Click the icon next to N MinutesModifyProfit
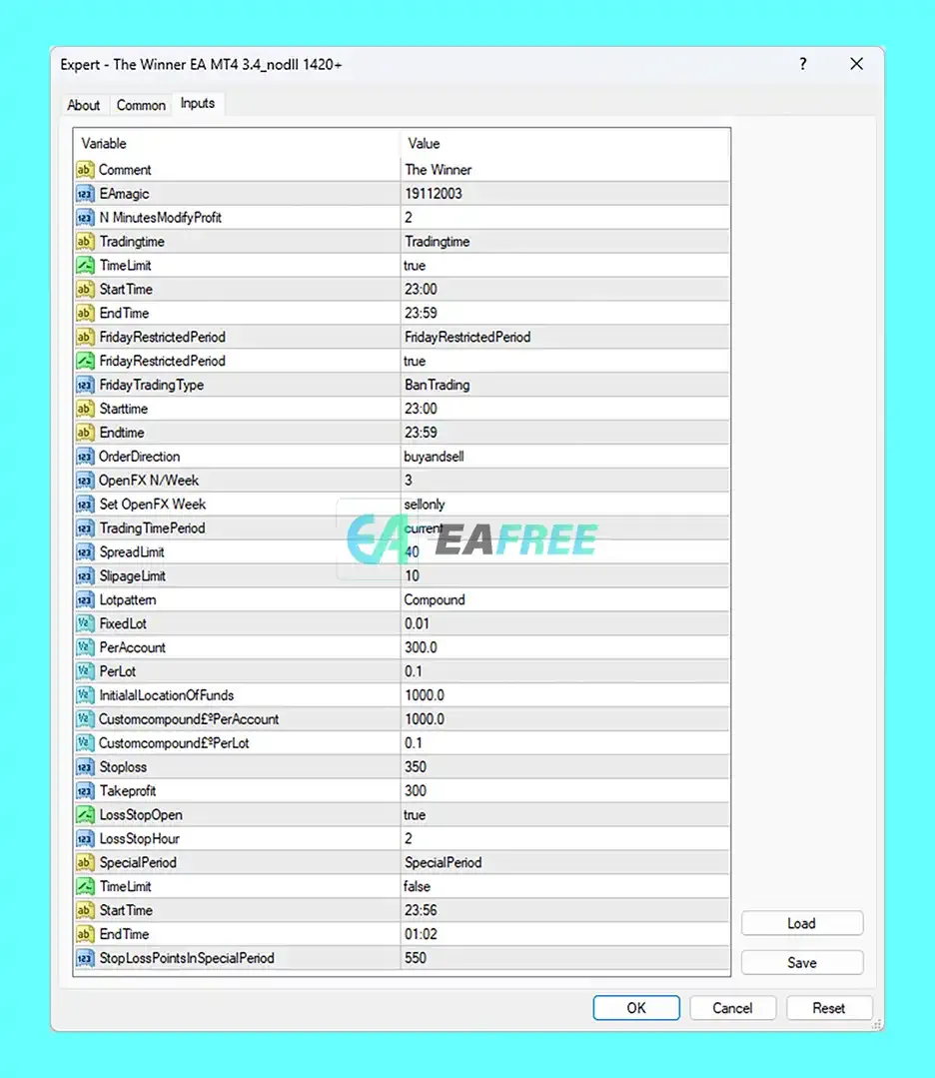 click(85, 218)
